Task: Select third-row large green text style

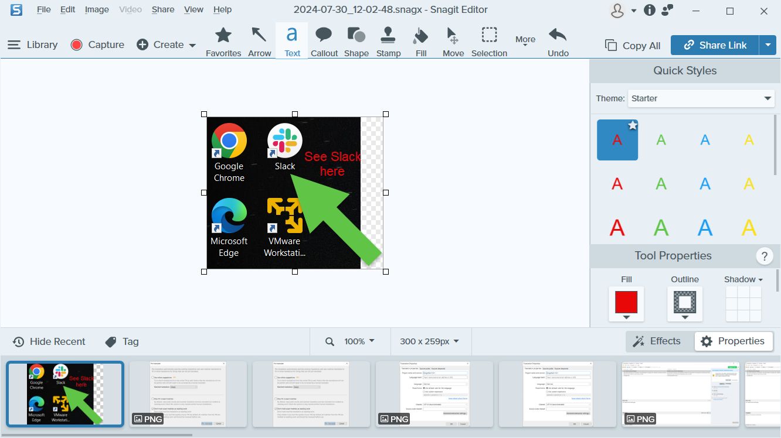Action: (x=661, y=227)
